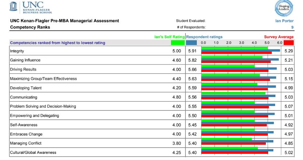Click the 0.0 axis scale label

pyautogui.click(x=203, y=43)
